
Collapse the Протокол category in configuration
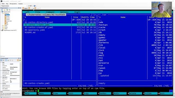click(x=1, y=77)
